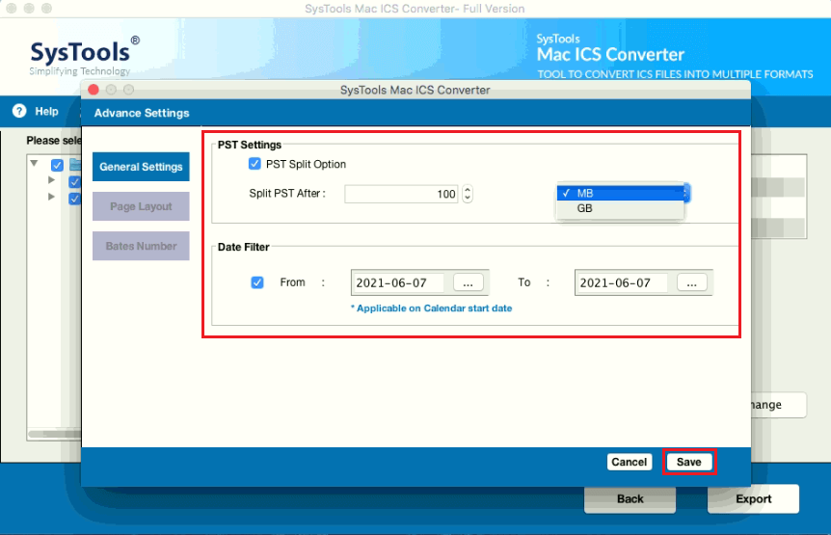Click the Back button in main window
The height and width of the screenshot is (535, 831).
tap(630, 499)
